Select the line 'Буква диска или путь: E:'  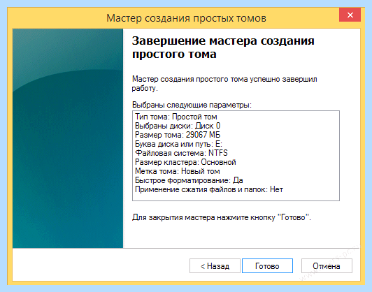tap(178, 144)
